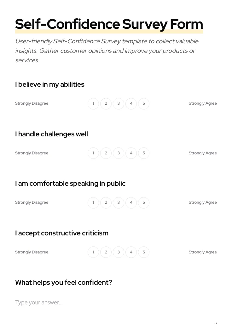This screenshot has height=324, width=232.
Task: Choose rating 1 under 'I believe in my abilities'
Action: coord(93,103)
